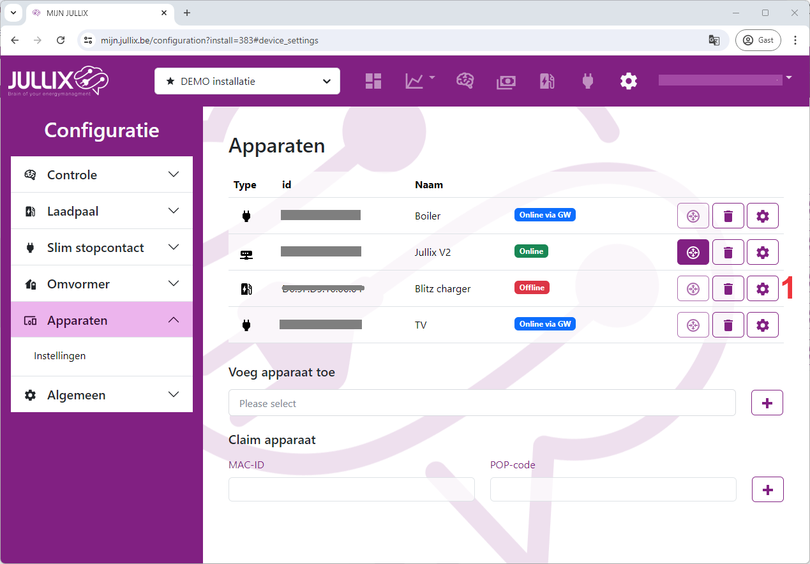The image size is (810, 564).
Task: Delete the Boiler device with trash icon
Action: tap(728, 216)
